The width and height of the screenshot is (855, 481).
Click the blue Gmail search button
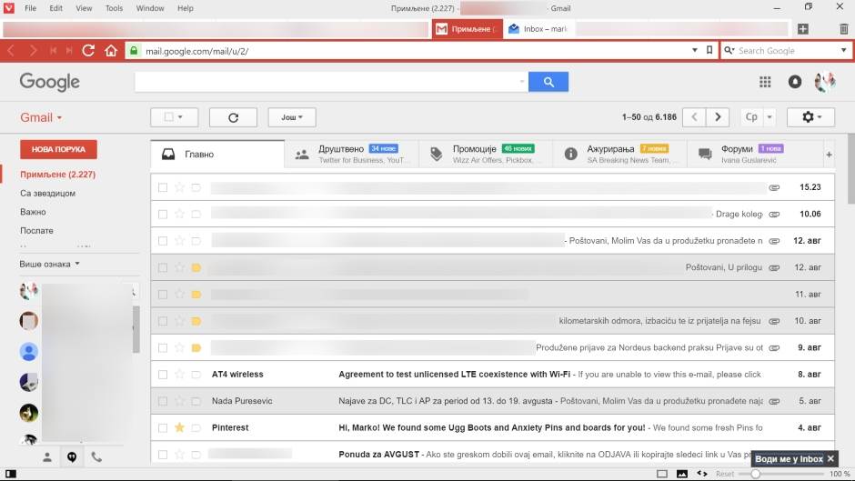point(548,82)
